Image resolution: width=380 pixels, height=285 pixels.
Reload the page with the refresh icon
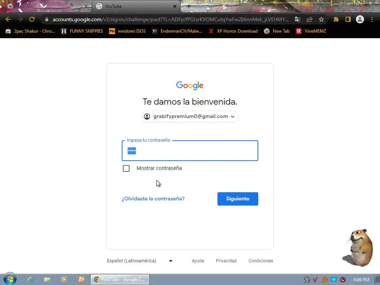(x=32, y=19)
